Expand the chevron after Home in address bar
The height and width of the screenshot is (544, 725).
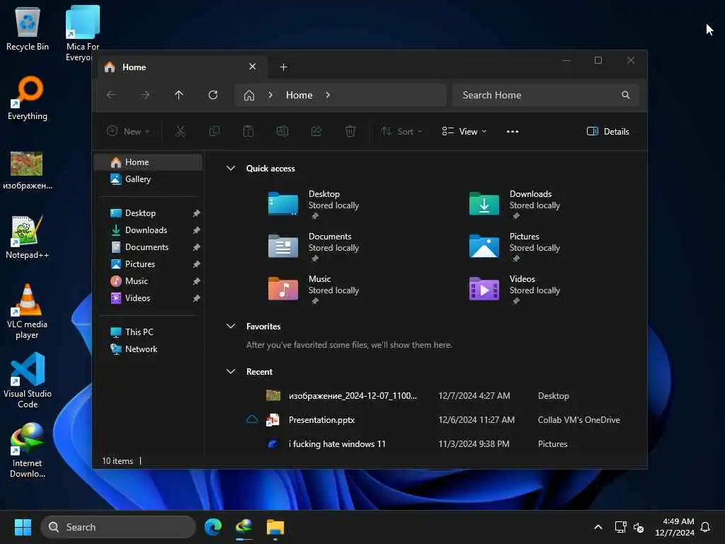coord(328,95)
